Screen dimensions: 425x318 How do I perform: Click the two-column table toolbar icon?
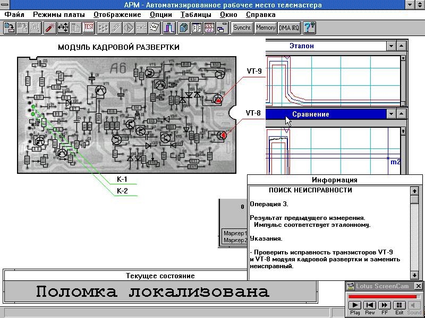[x=197, y=28]
